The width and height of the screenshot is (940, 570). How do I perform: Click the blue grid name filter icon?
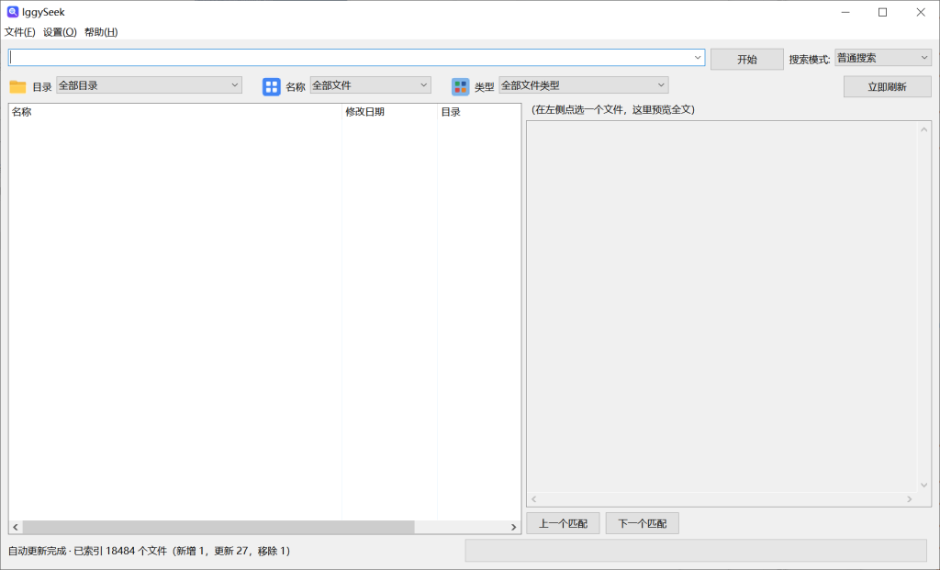tap(271, 87)
